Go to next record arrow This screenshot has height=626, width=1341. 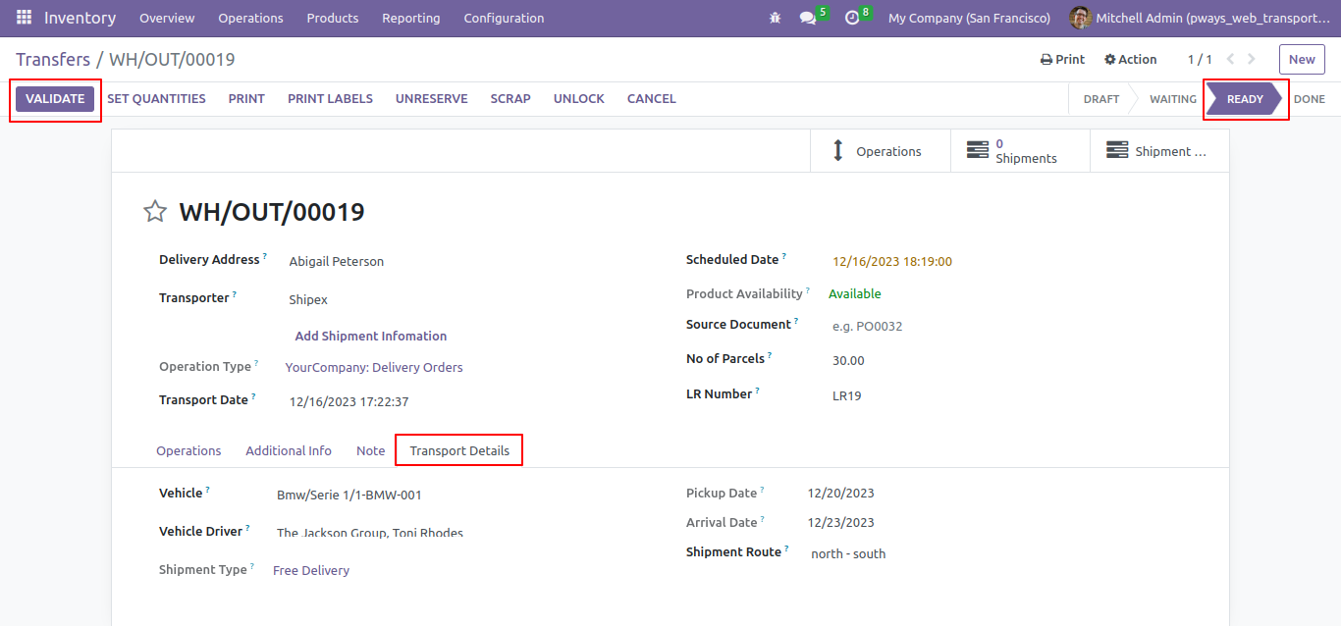[1252, 59]
